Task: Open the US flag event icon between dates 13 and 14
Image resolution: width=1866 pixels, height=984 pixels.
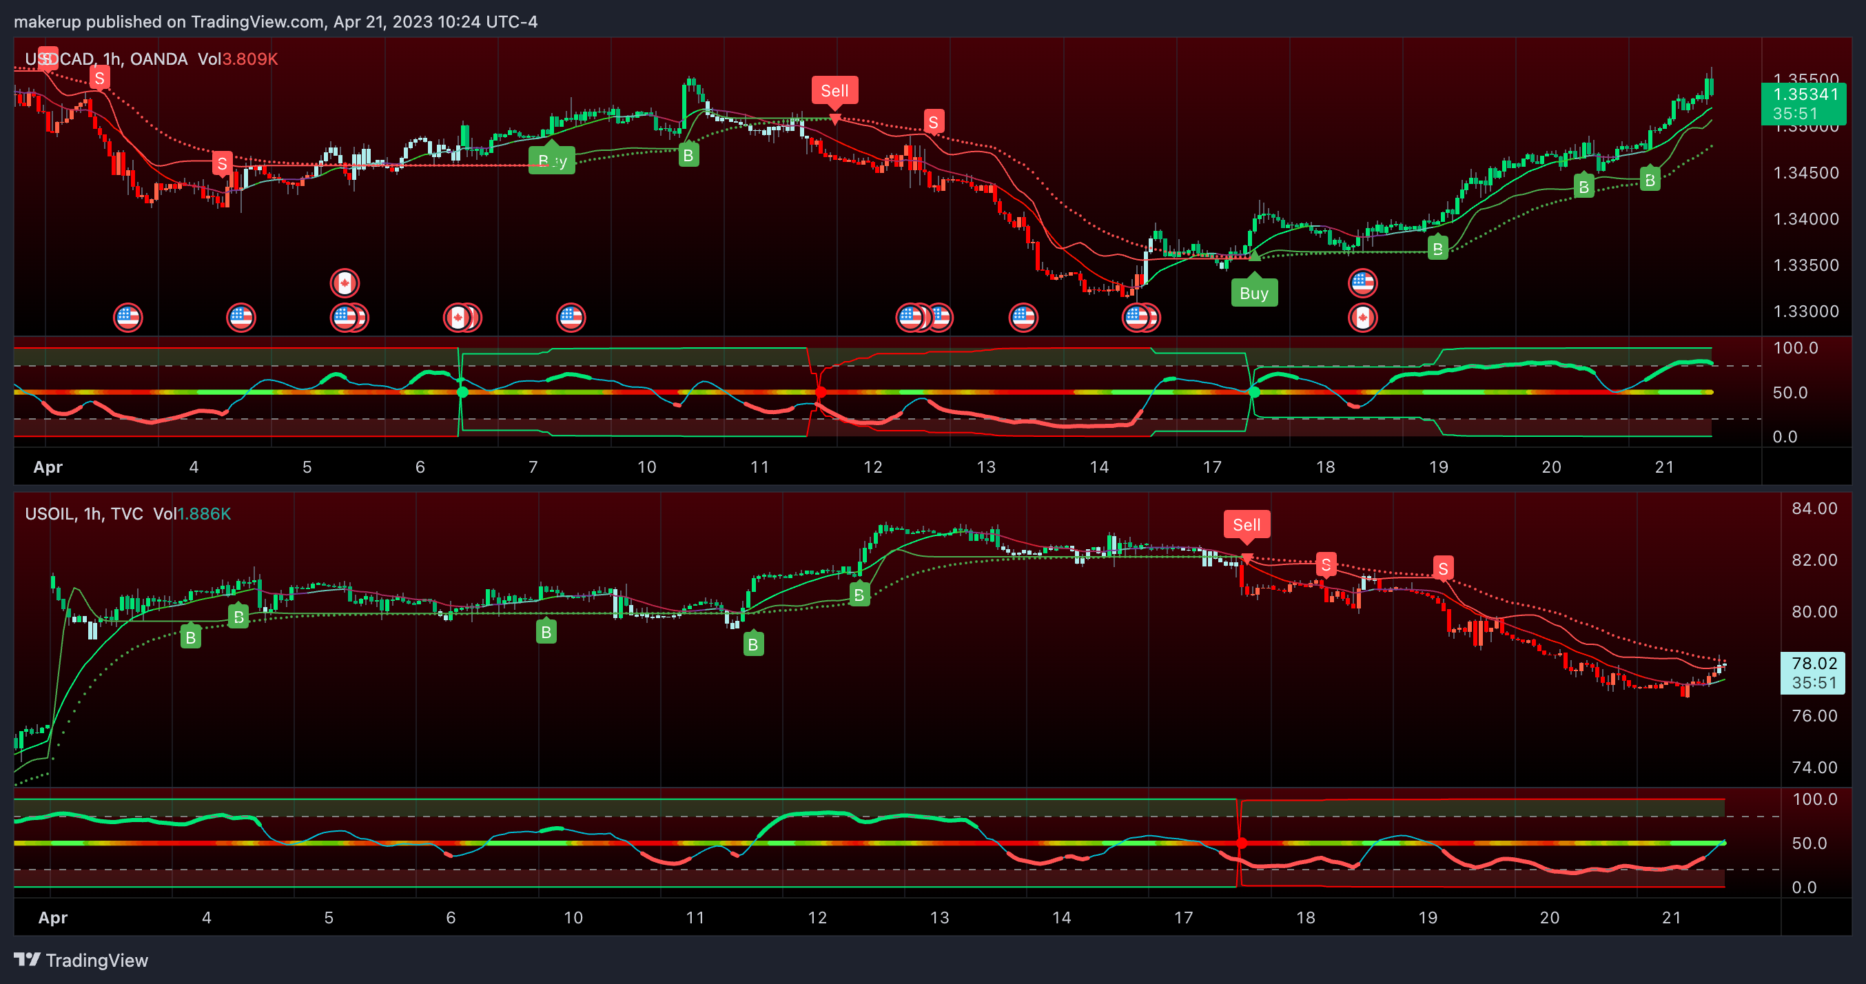Action: pos(1023,318)
